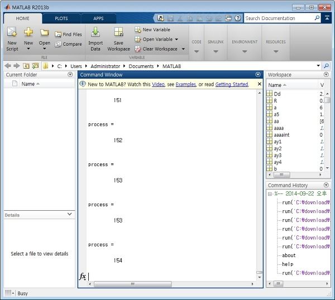This screenshot has height=300, width=335.
Task: Switch to the HOME tab
Action: coord(23,18)
